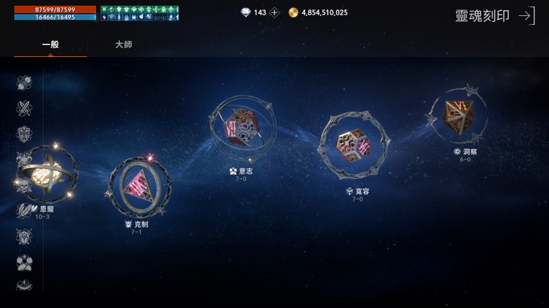Select the shield with crossed swords icon
The width and height of the screenshot is (549, 308).
(x=24, y=236)
